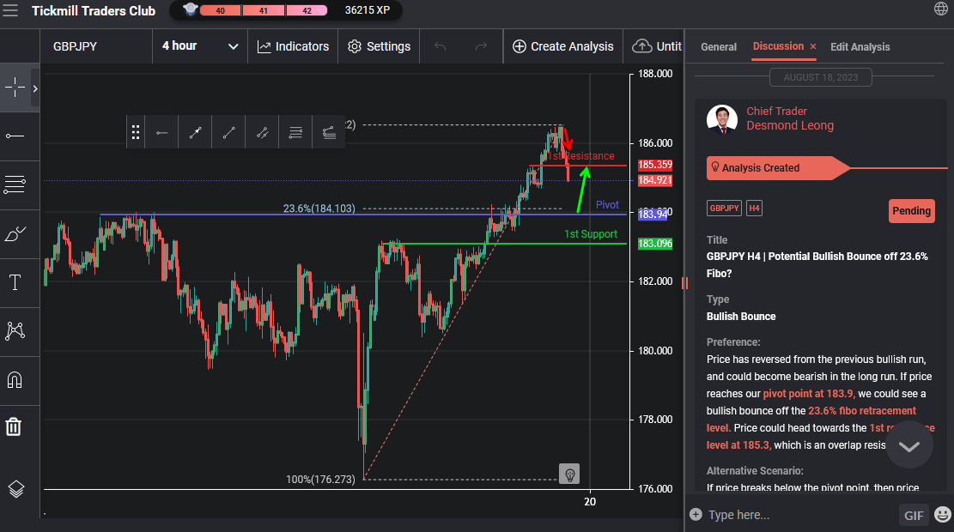Switch to the Edit Analysis tab
This screenshot has height=532, width=954.
860,47
